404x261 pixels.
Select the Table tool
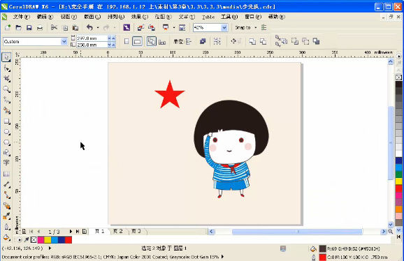[x=6, y=174]
